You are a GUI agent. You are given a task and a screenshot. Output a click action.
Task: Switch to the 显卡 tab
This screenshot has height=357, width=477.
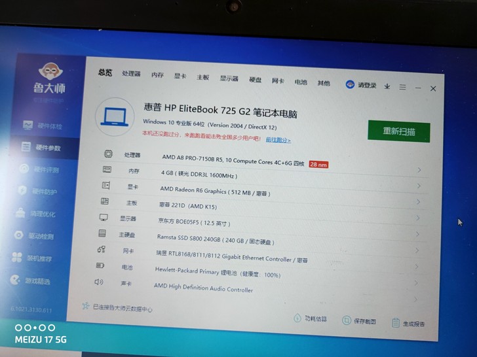coord(180,76)
